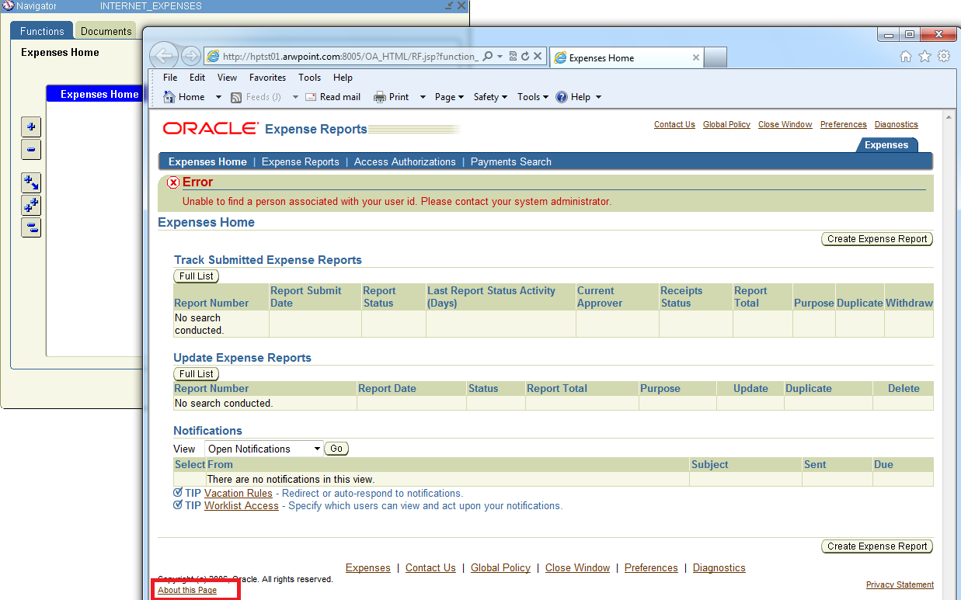961x600 pixels.
Task: Click the Read mail envelope button
Action: tap(333, 97)
